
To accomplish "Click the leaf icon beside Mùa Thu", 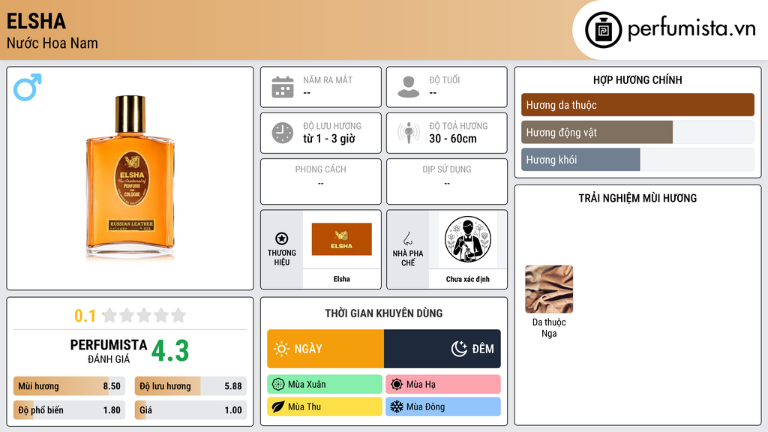I will coord(278,406).
